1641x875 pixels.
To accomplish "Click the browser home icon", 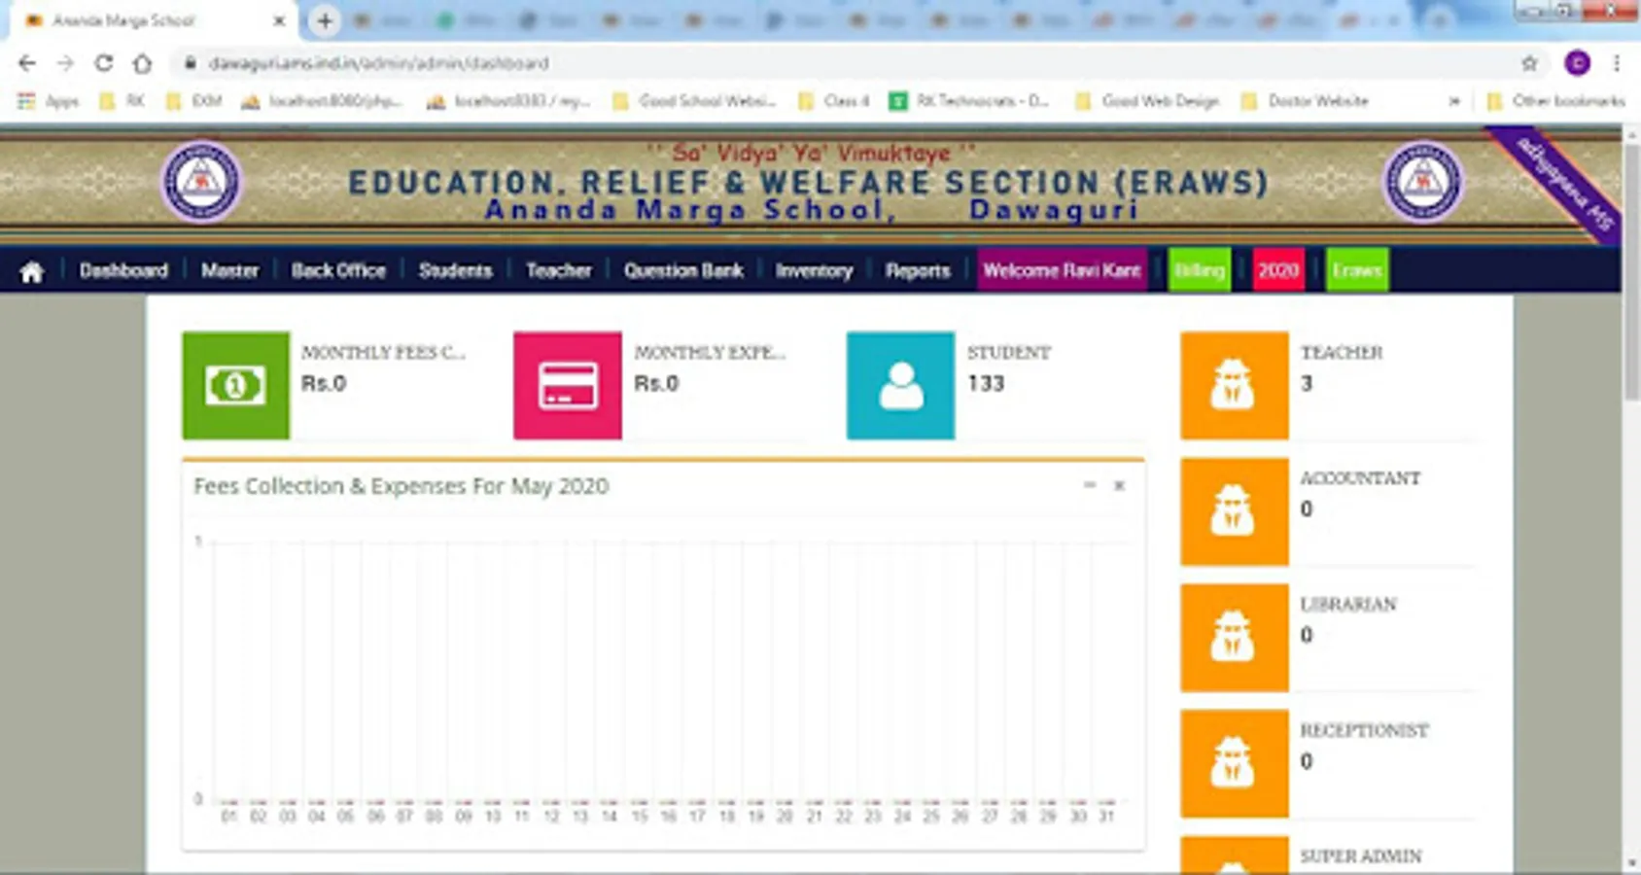I will (x=142, y=63).
